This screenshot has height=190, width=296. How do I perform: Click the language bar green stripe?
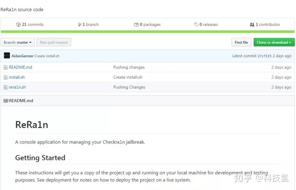click(148, 32)
